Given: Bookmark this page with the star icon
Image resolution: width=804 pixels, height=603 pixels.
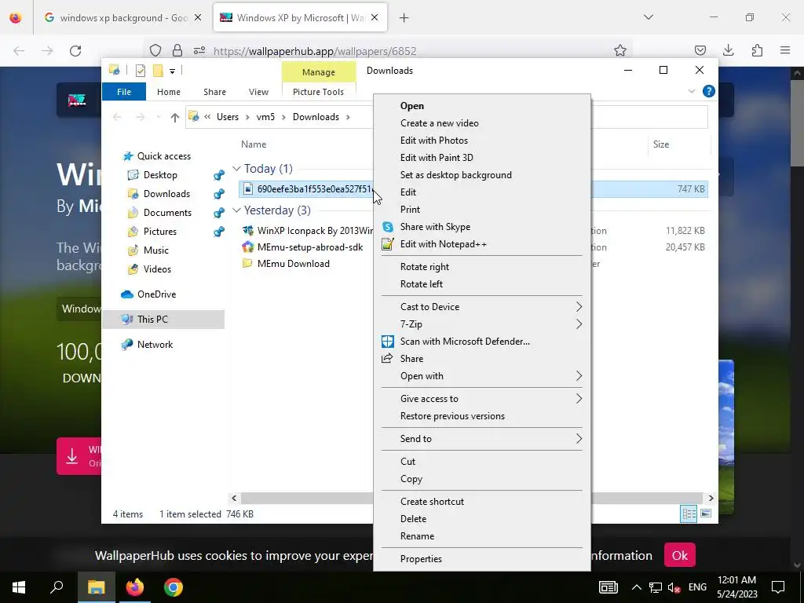Looking at the screenshot, I should pyautogui.click(x=620, y=50).
